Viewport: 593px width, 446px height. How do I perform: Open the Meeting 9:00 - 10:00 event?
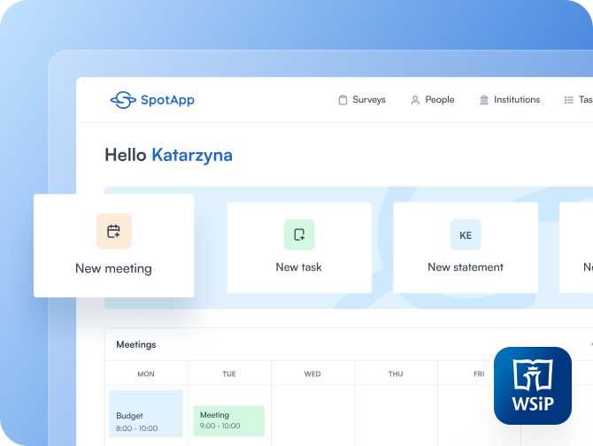(229, 420)
